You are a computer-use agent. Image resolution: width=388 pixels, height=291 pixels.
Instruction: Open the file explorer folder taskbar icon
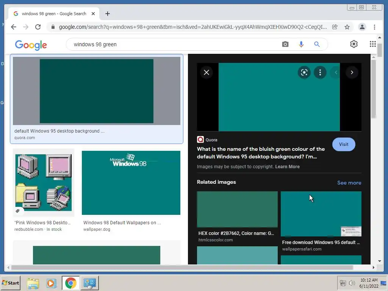[33, 283]
